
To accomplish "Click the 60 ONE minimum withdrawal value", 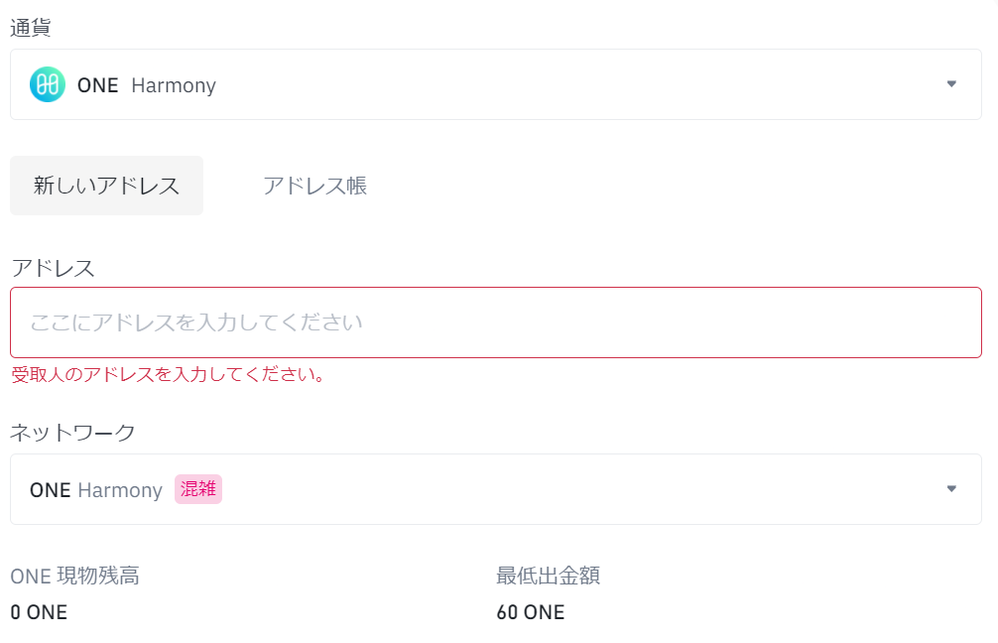I will coord(530,612).
